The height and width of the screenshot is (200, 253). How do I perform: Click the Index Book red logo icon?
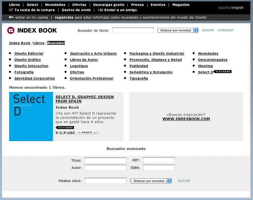(11, 30)
